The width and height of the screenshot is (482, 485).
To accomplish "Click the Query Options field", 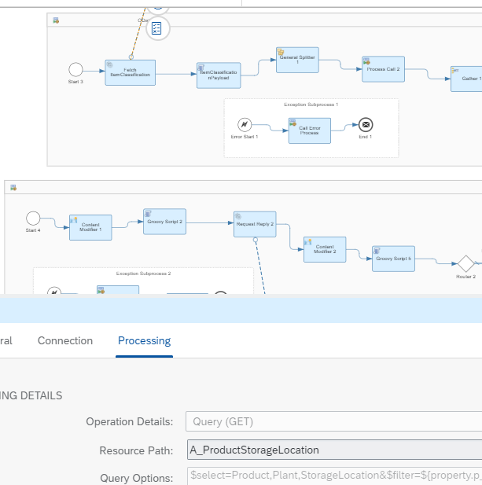I will click(334, 477).
